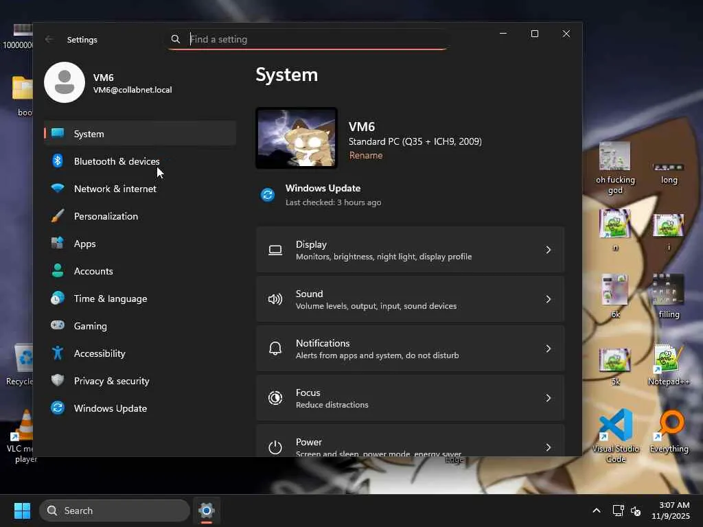The height and width of the screenshot is (527, 703).
Task: Open Focus settings row
Action: pyautogui.click(x=410, y=398)
